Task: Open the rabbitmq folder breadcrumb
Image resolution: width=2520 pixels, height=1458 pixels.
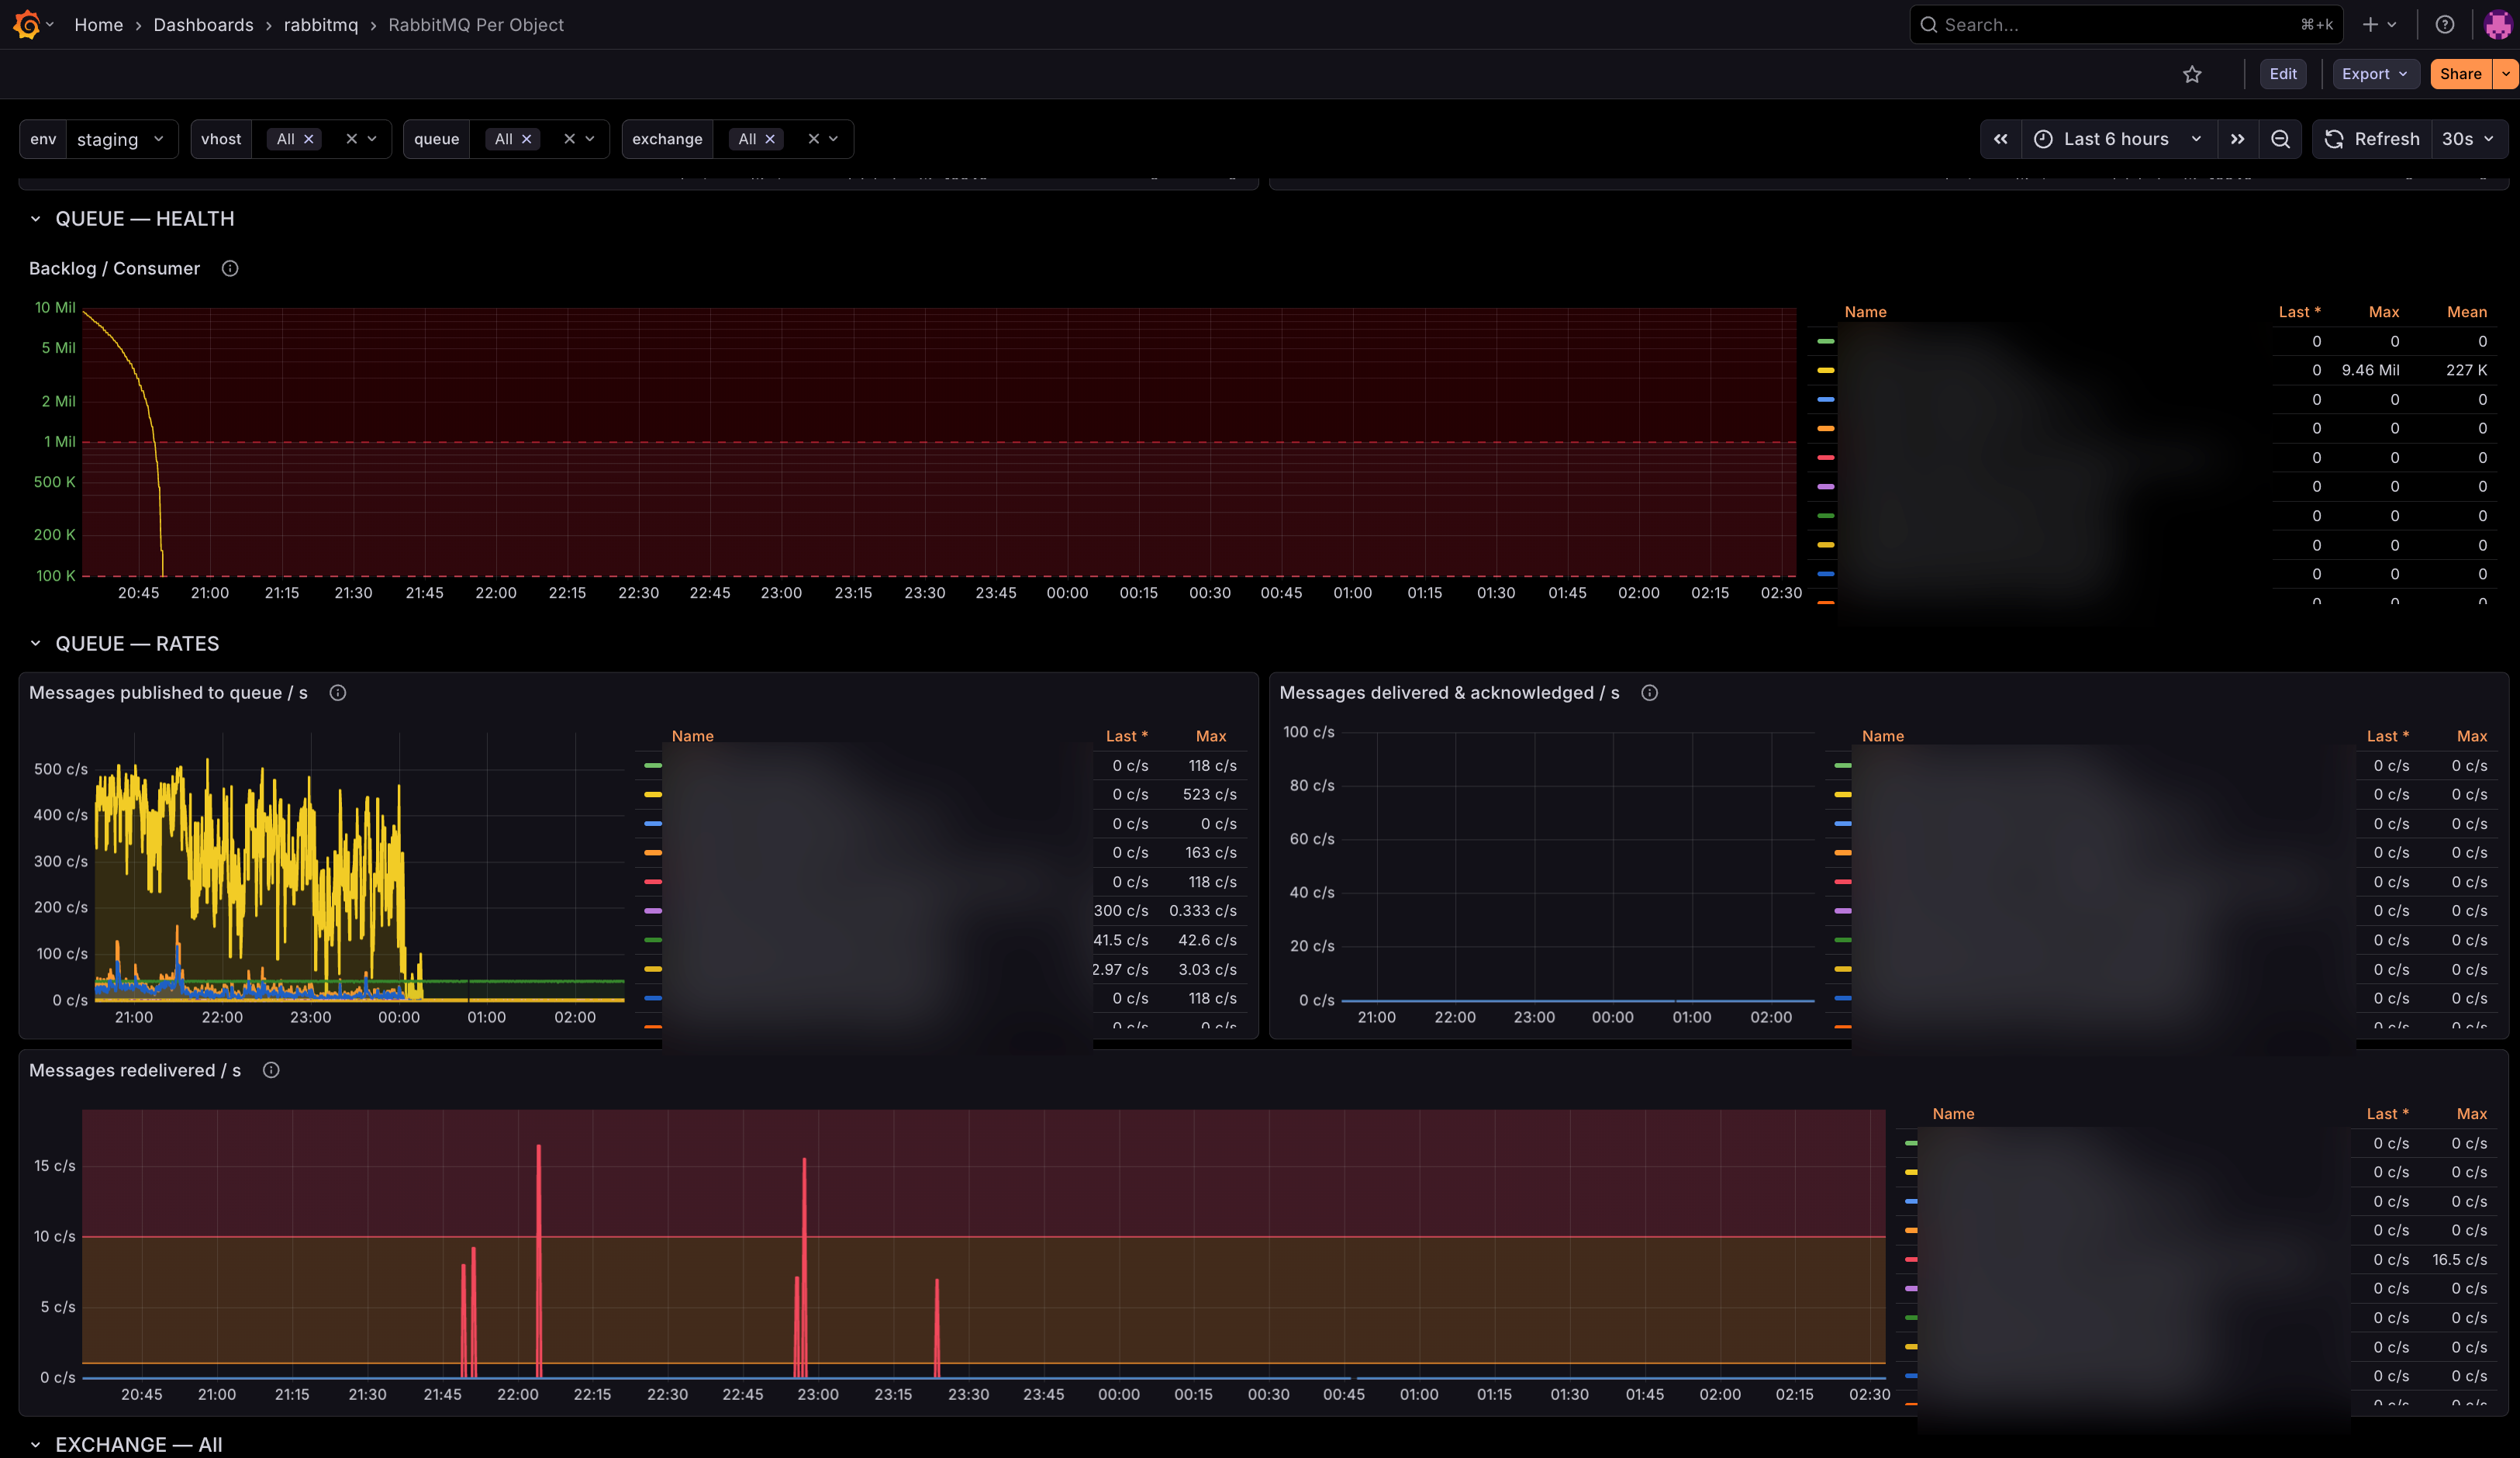Action: coord(321,25)
